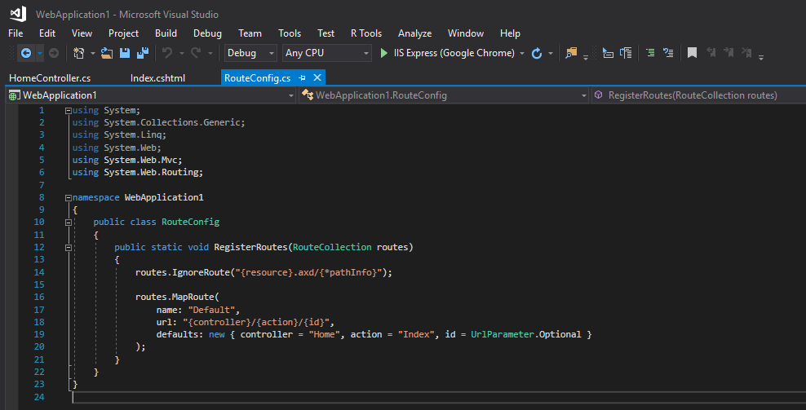Open the New Project dropdown arrow
Viewport: 806px width, 410px height.
pos(92,53)
